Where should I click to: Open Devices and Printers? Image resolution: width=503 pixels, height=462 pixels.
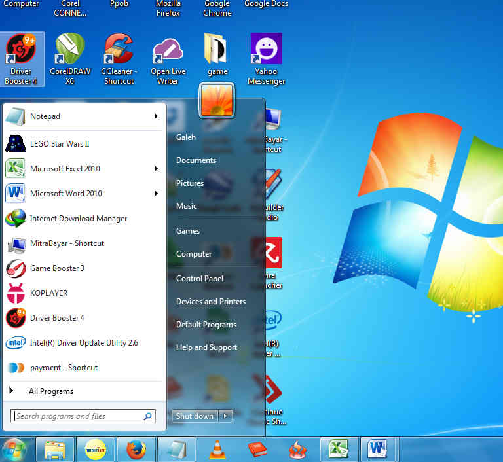tap(211, 302)
